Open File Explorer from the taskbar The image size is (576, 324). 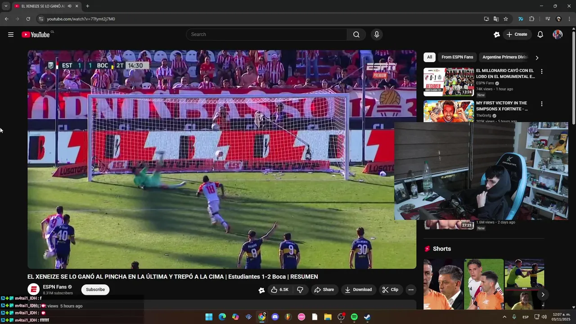point(328,317)
